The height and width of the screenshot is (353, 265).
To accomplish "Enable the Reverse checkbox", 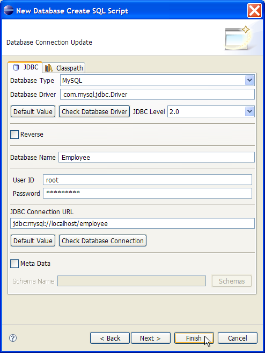I will pyautogui.click(x=14, y=135).
